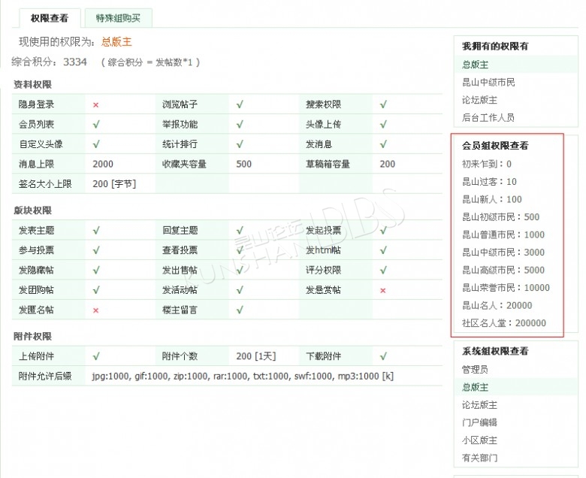586x478 pixels.
Task: Open 管理员 under 系统组权限查看
Action: pyautogui.click(x=475, y=370)
